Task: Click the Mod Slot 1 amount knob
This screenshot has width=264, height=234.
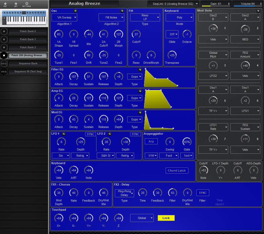Action: (213, 28)
